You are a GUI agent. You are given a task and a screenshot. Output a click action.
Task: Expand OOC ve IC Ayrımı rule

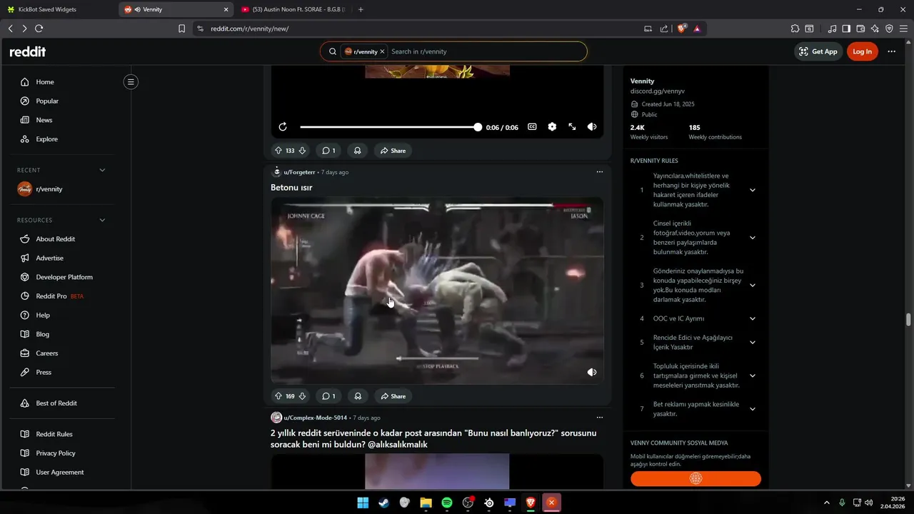point(753,318)
